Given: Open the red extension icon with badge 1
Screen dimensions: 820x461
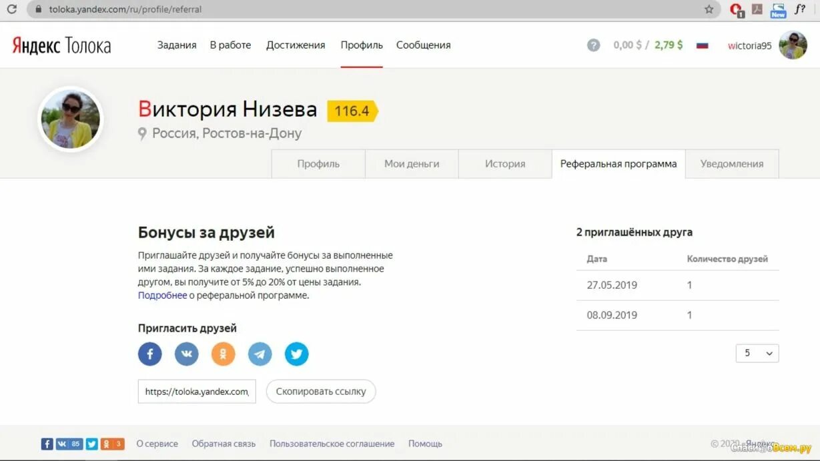Looking at the screenshot, I should coord(737,10).
